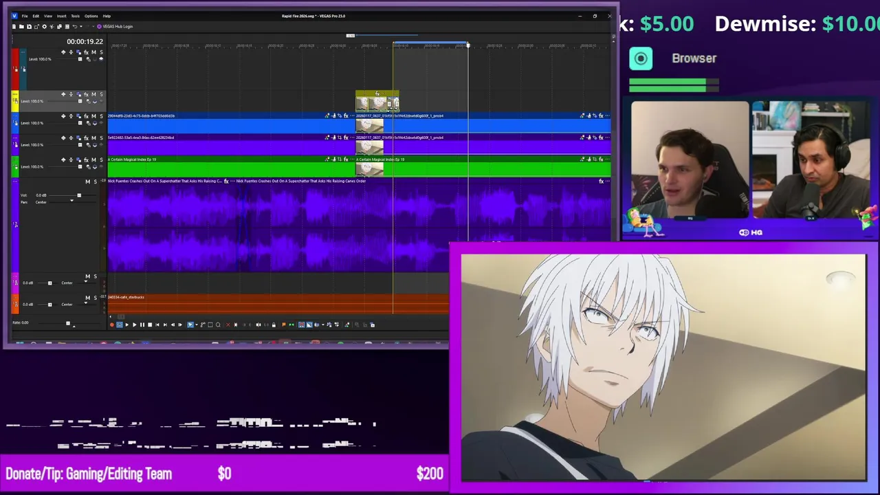The height and width of the screenshot is (495, 880).
Task: Insert marker with orange flag icon
Action: tap(284, 324)
